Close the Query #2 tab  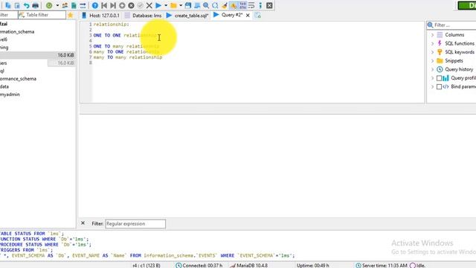pos(248,15)
